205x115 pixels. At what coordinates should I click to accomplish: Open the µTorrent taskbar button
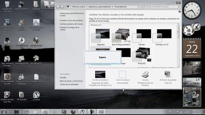click(x=82, y=112)
